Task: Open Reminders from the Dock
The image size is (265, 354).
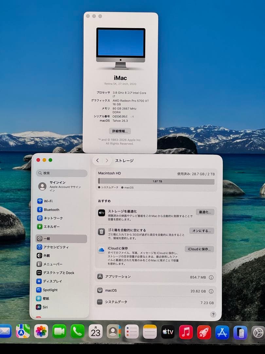Action: click(132, 331)
